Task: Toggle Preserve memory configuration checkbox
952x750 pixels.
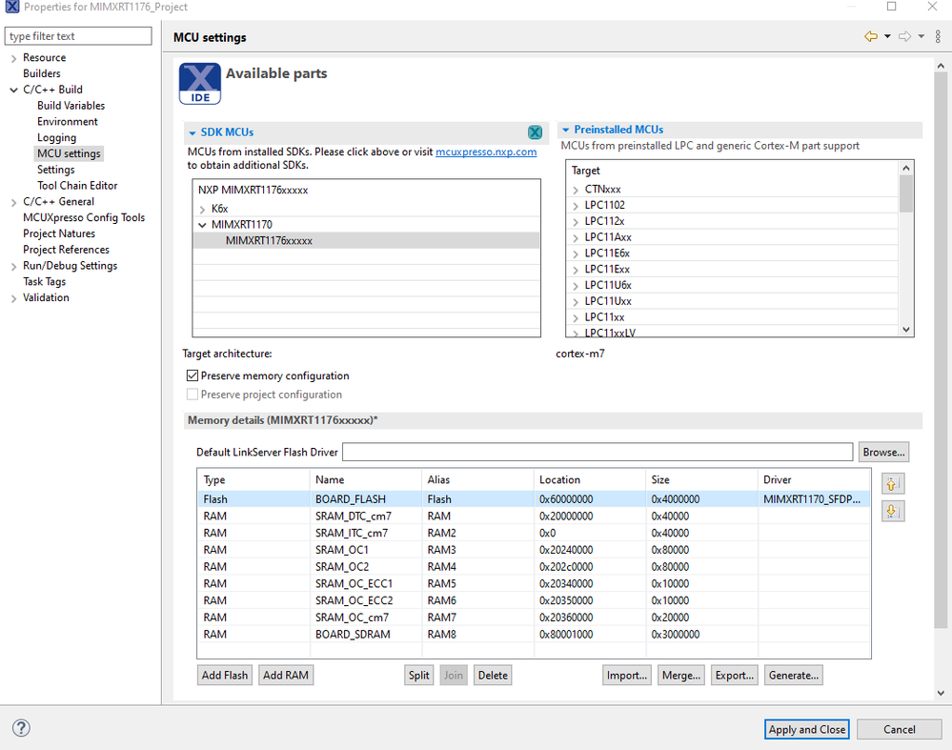Action: (192, 375)
